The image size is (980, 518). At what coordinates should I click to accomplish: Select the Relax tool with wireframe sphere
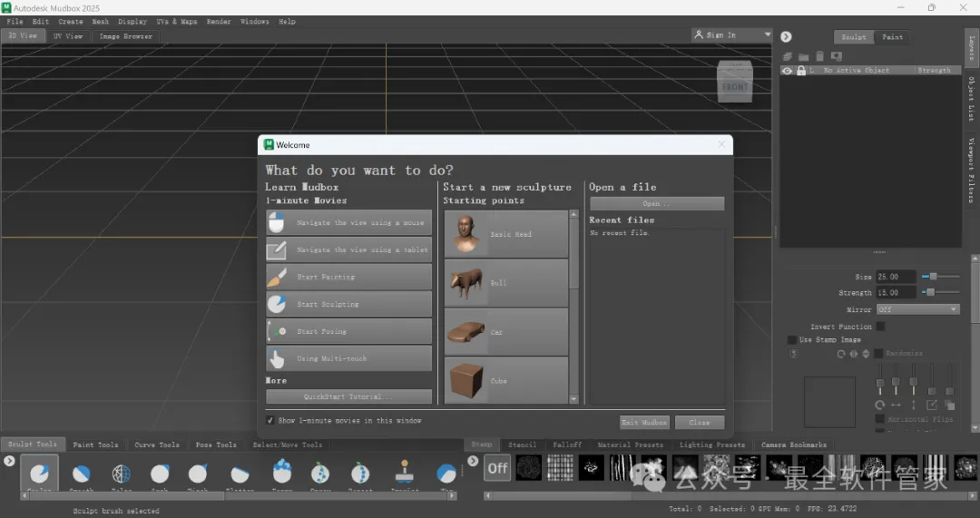pos(122,474)
